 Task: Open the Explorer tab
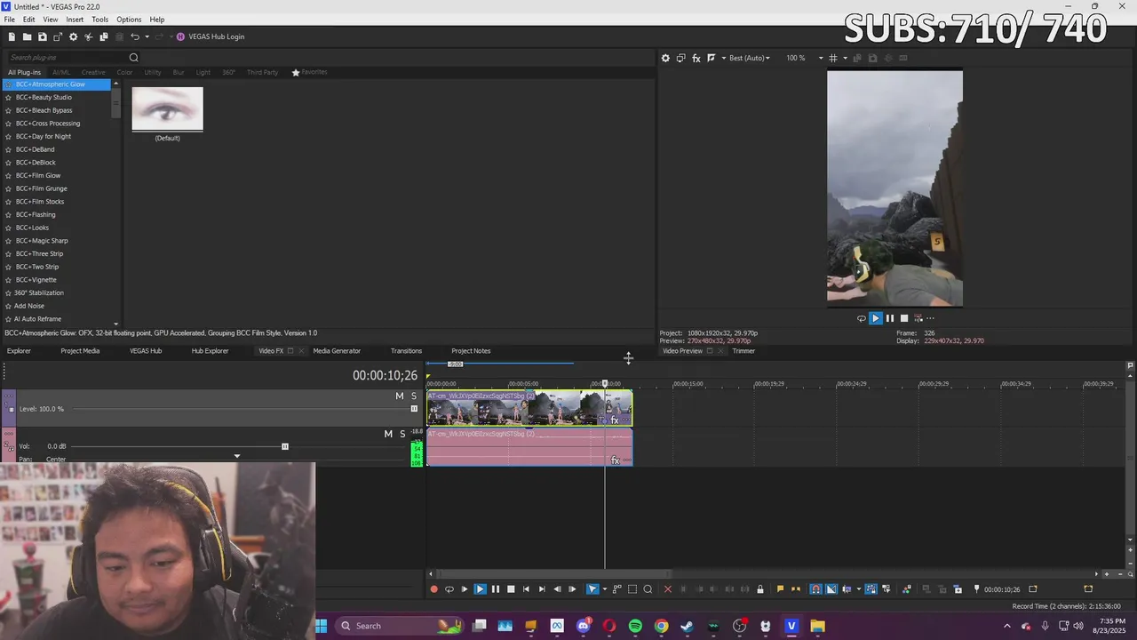(x=19, y=351)
